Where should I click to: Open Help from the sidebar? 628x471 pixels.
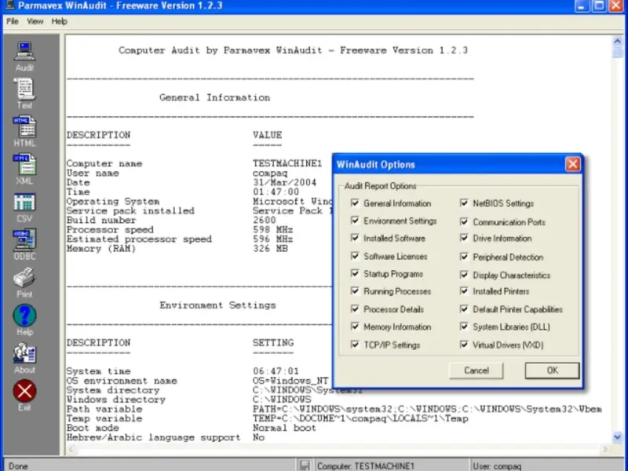[x=24, y=320]
